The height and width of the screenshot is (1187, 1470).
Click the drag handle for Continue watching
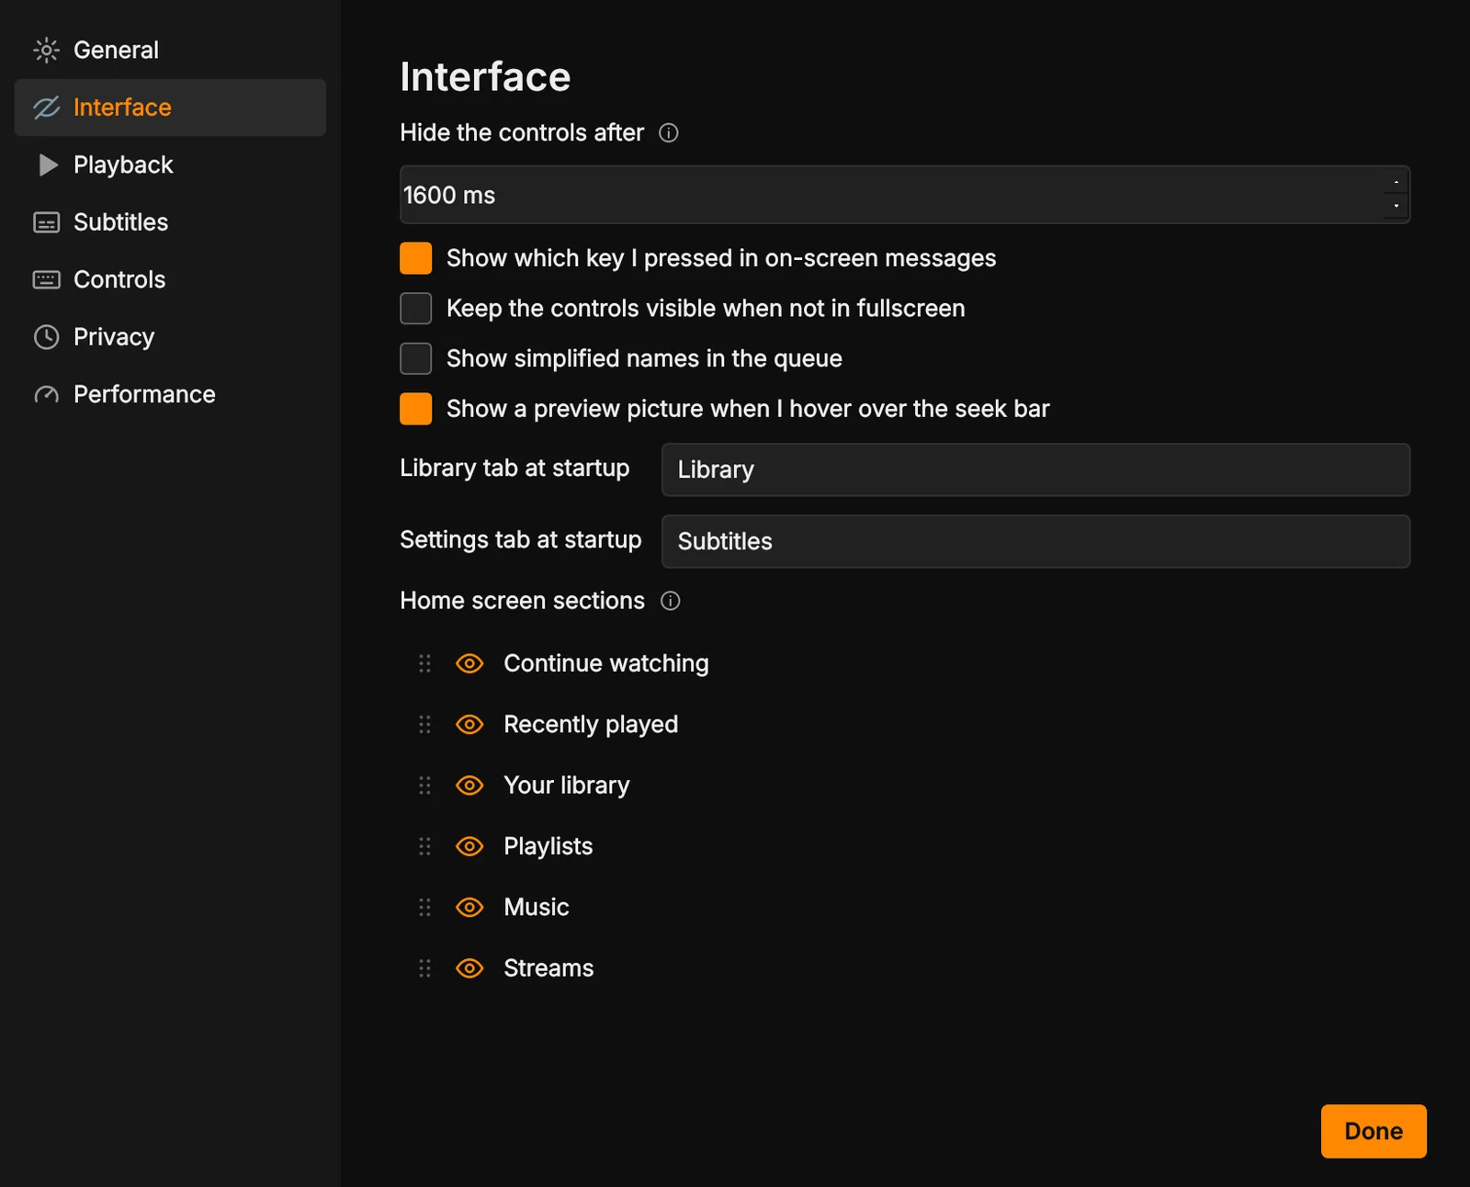[424, 663]
